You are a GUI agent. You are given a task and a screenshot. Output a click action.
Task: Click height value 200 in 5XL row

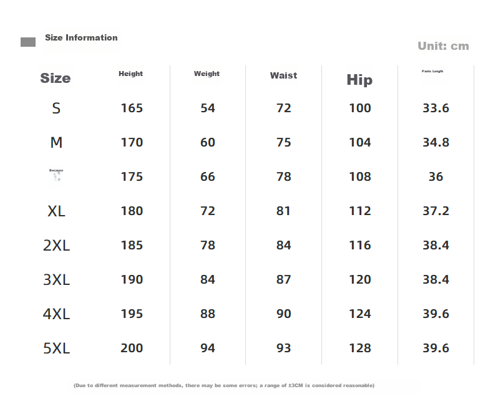(132, 348)
